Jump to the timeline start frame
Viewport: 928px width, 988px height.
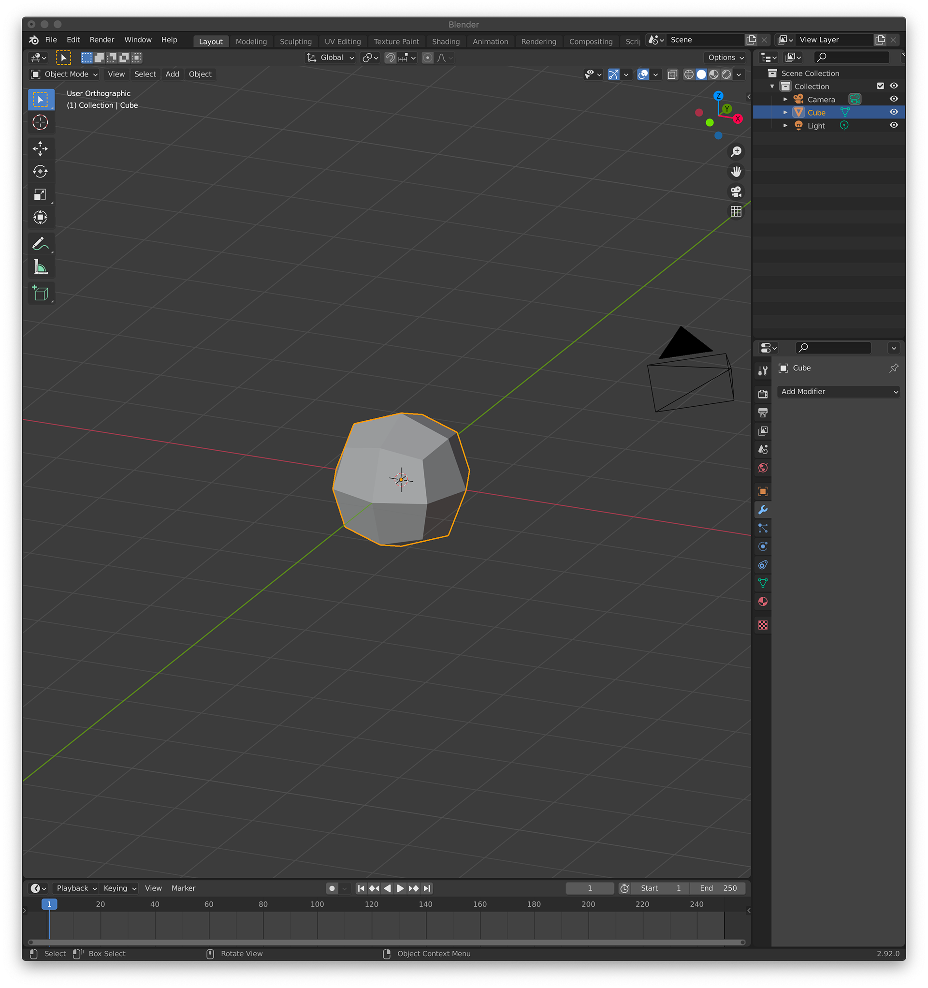point(361,888)
